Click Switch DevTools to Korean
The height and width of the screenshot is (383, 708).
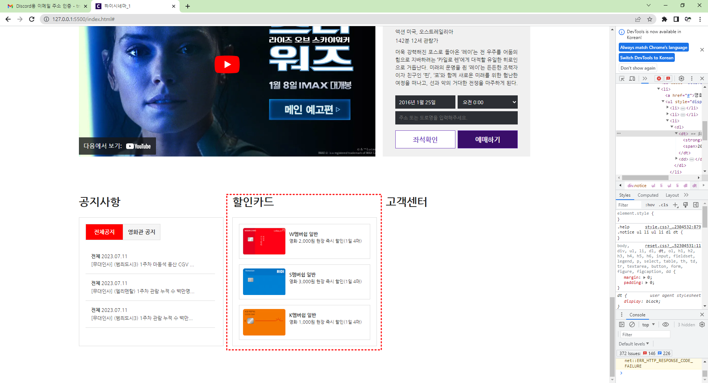click(647, 58)
